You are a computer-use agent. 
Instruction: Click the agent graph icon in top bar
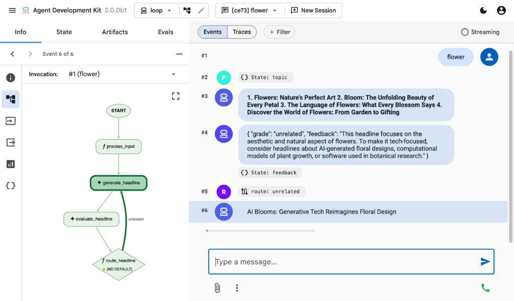[187, 11]
